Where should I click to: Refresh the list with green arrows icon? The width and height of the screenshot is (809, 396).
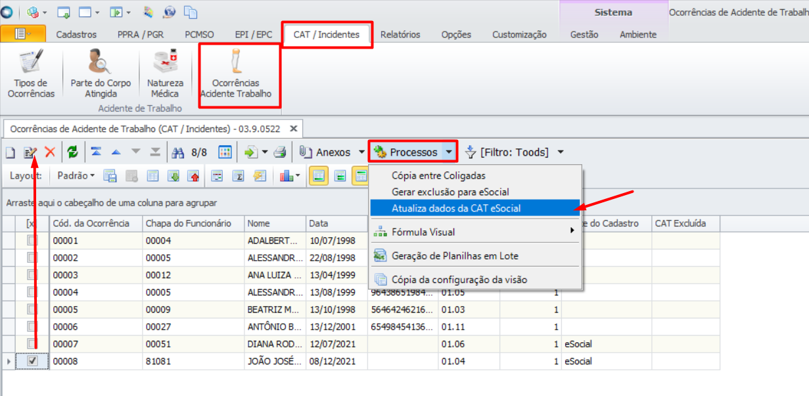pos(73,152)
